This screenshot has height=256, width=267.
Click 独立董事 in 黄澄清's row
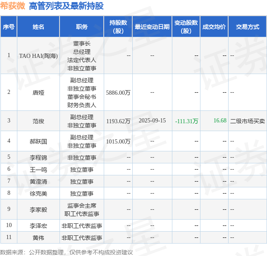(82, 182)
